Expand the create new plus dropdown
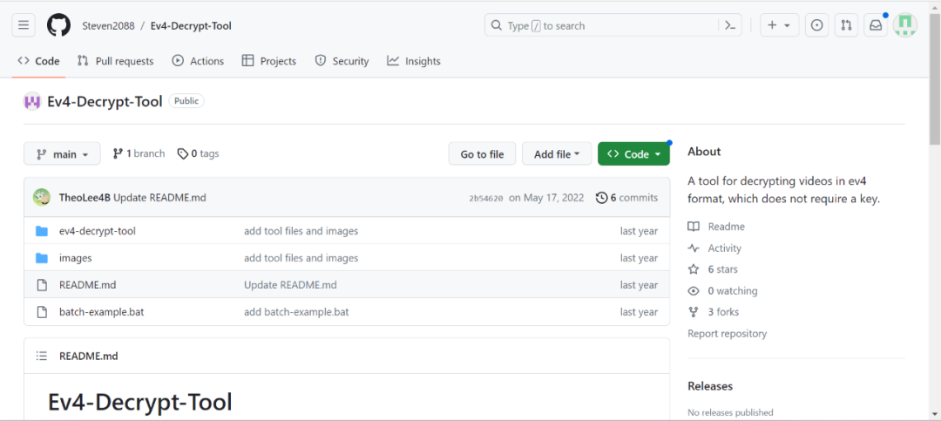 tap(779, 25)
